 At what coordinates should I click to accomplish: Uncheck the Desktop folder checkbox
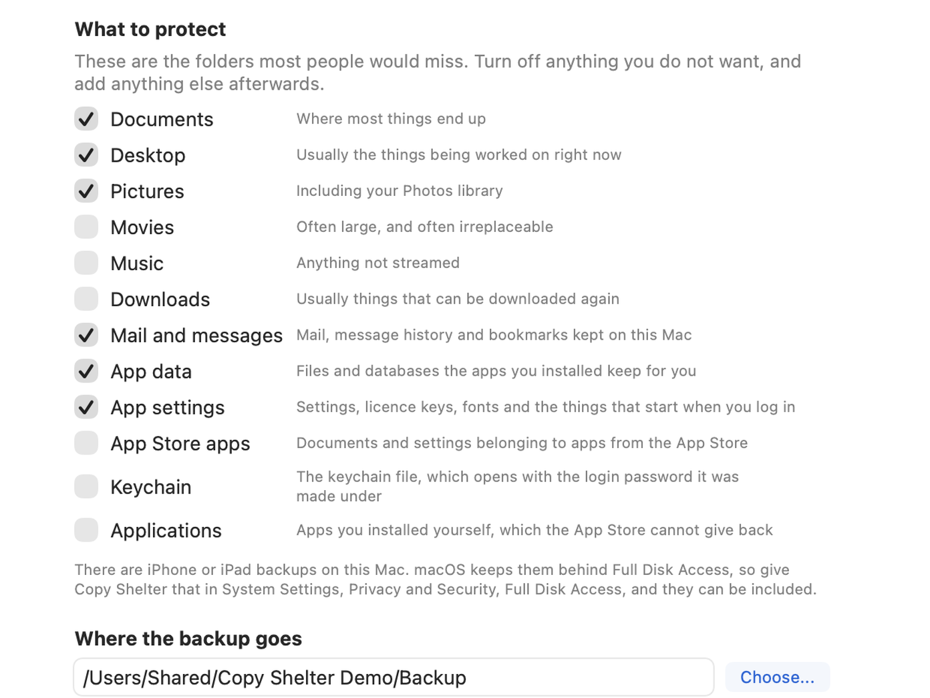click(86, 155)
